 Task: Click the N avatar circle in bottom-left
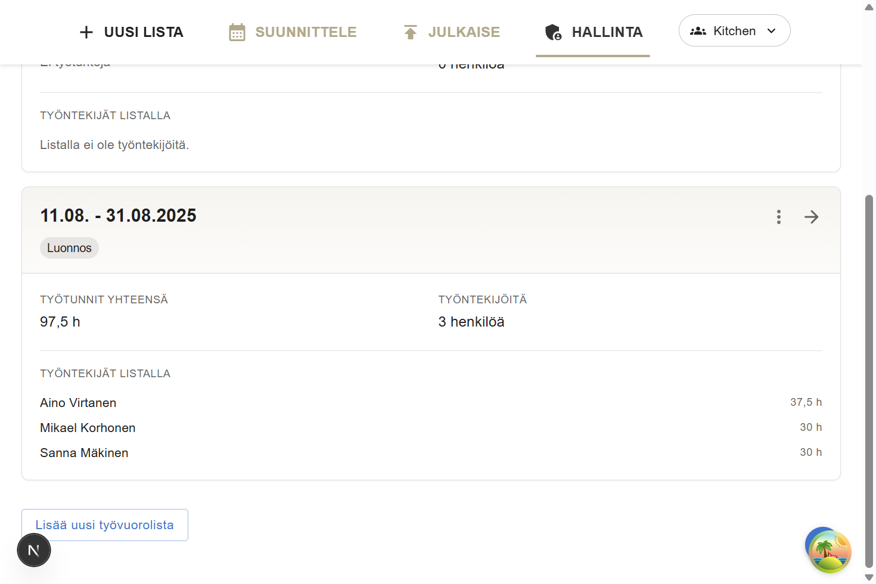tap(34, 550)
